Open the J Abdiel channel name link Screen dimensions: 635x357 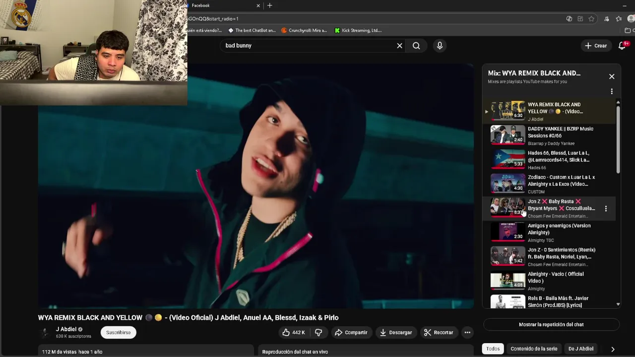click(66, 329)
